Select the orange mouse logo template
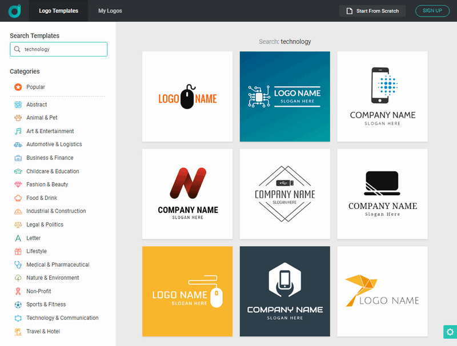 [187, 96]
